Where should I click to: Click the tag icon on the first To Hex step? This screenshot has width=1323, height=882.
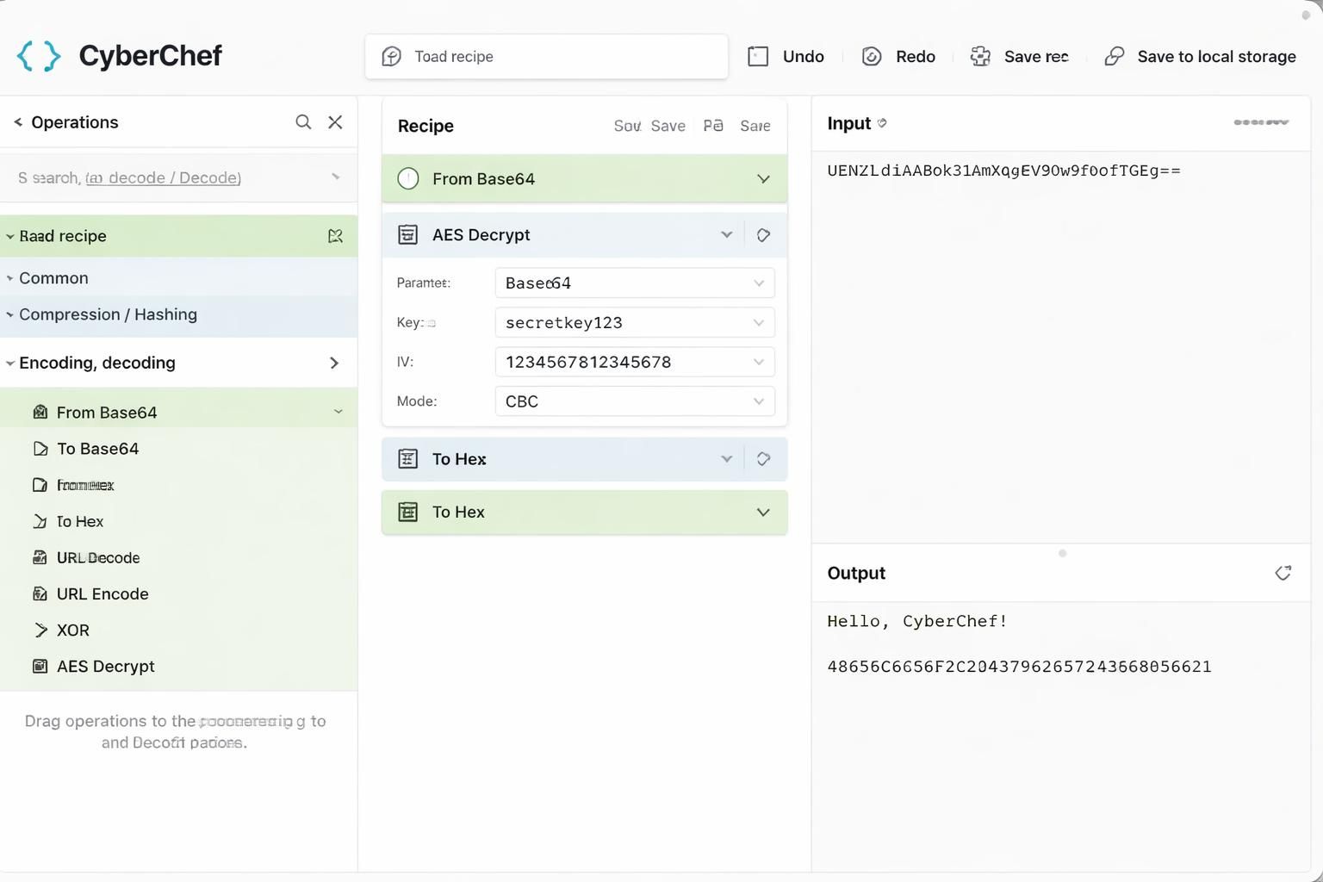[763, 459]
